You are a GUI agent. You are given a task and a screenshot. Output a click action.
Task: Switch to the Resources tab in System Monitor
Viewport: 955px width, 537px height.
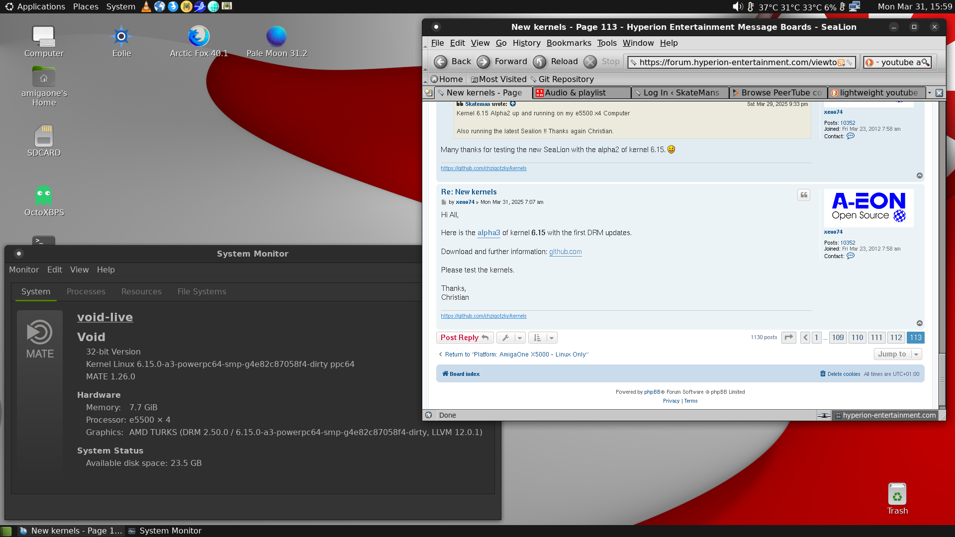pyautogui.click(x=141, y=291)
